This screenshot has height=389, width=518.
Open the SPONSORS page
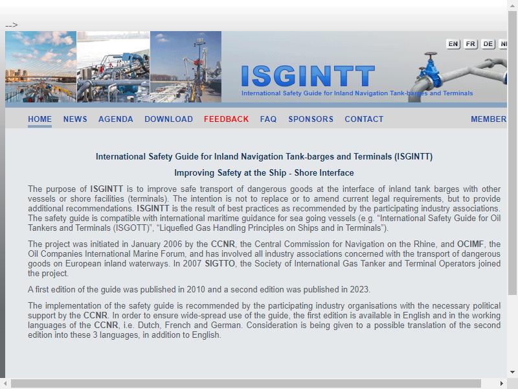pos(311,119)
